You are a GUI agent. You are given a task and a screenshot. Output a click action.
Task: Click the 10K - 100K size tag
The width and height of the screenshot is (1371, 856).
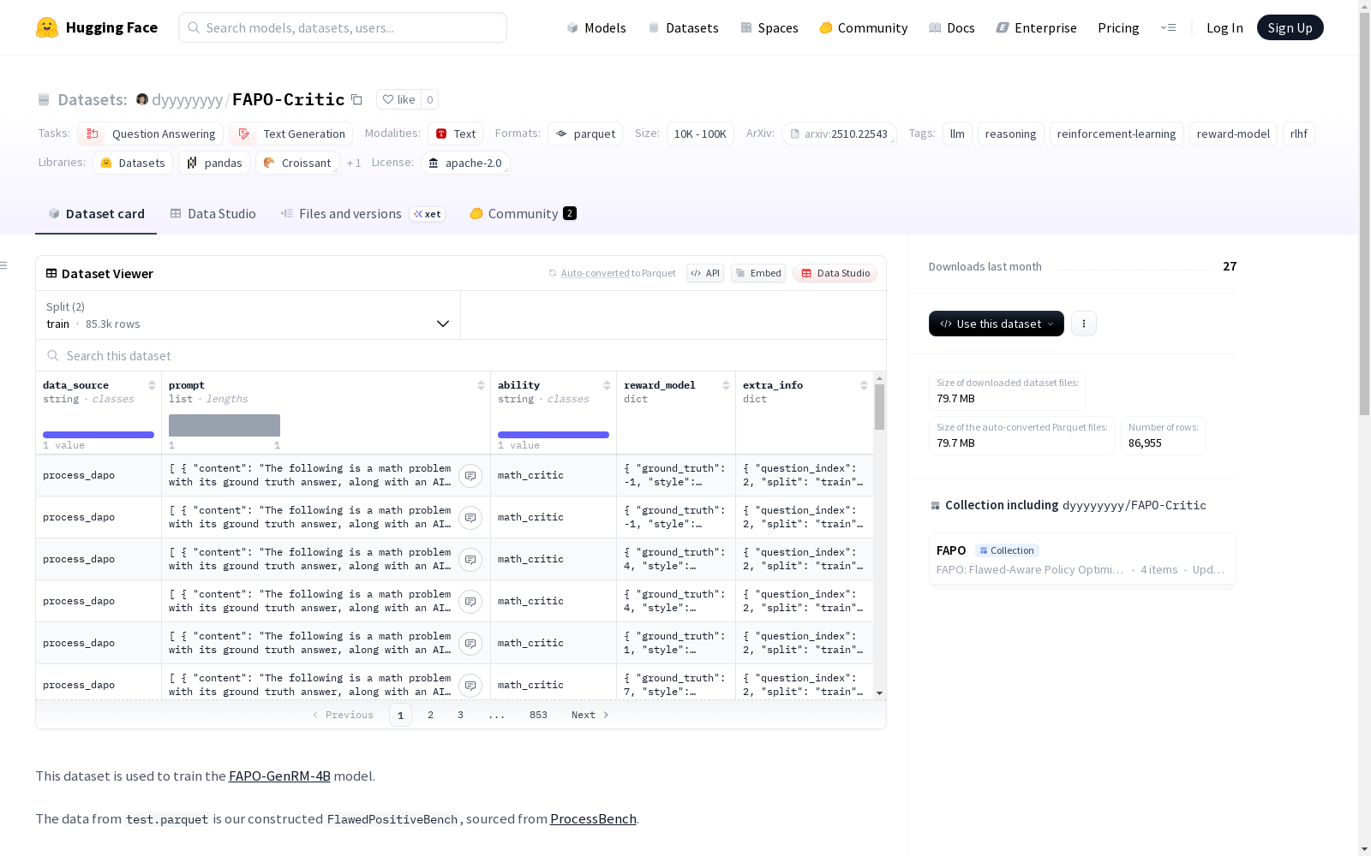click(x=700, y=134)
